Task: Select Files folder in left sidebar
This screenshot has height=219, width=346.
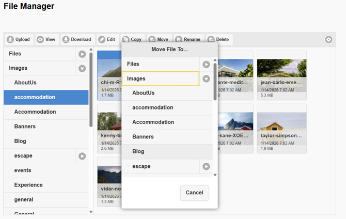Action: pos(39,54)
